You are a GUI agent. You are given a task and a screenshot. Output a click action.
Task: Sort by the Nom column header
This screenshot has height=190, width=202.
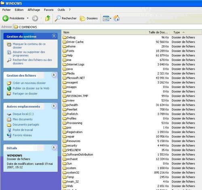[x=104, y=32]
